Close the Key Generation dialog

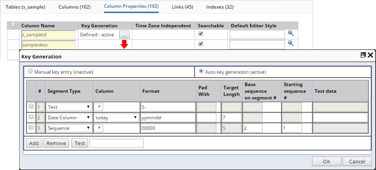(370, 55)
